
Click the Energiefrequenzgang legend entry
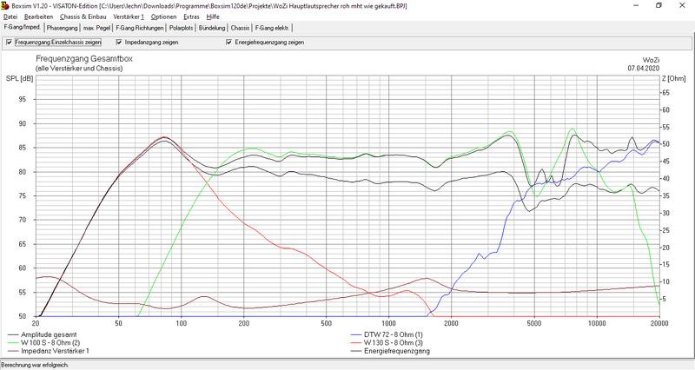coord(390,351)
